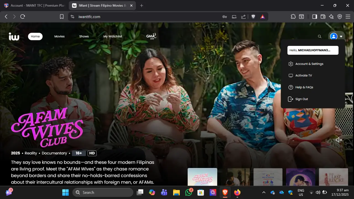Collapse the profile menu dropdown arrow
The image size is (354, 199).
[x=341, y=36]
